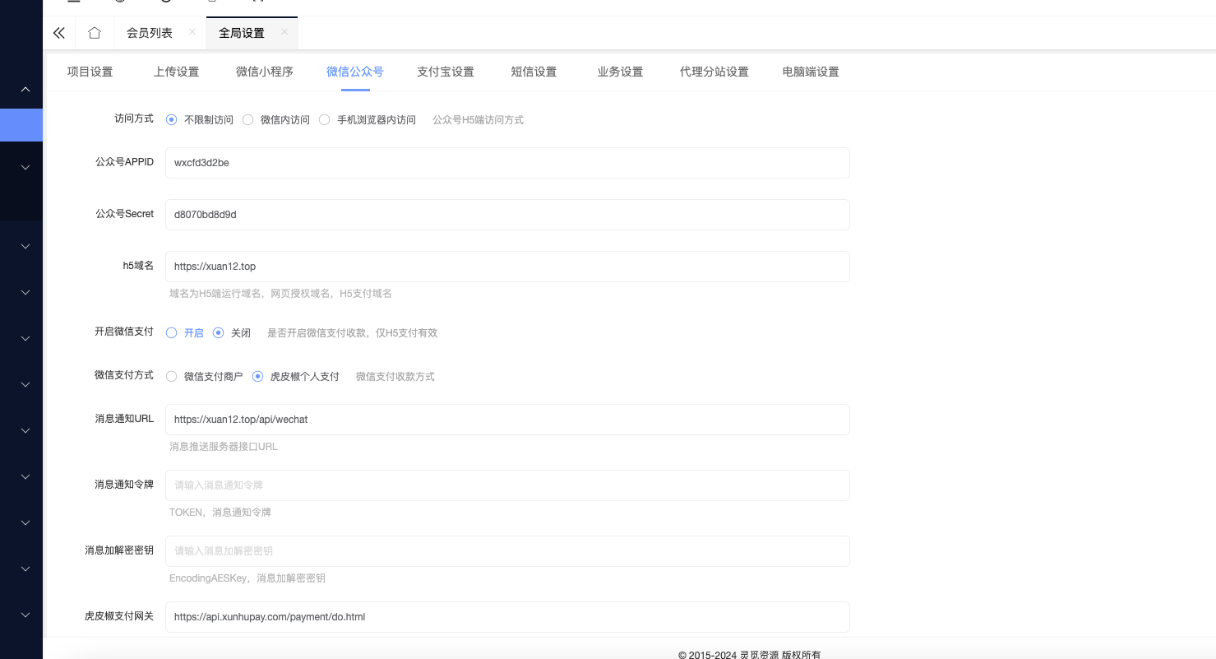The height and width of the screenshot is (659, 1216).
Task: Enable 微信支付 by selecting 开启
Action: 171,332
